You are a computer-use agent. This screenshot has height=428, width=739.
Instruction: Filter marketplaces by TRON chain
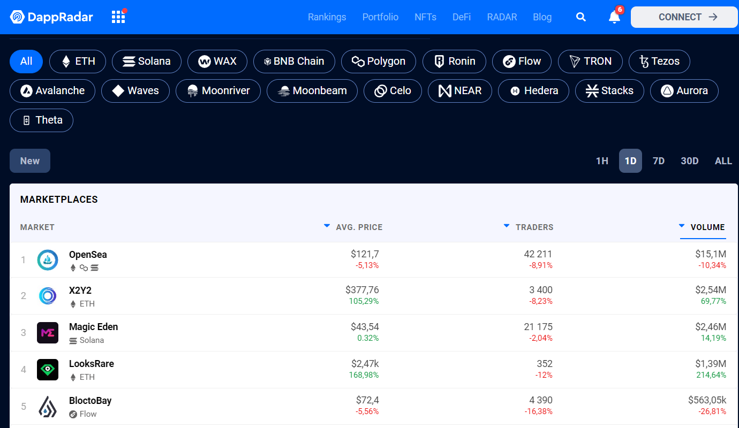[x=590, y=61]
